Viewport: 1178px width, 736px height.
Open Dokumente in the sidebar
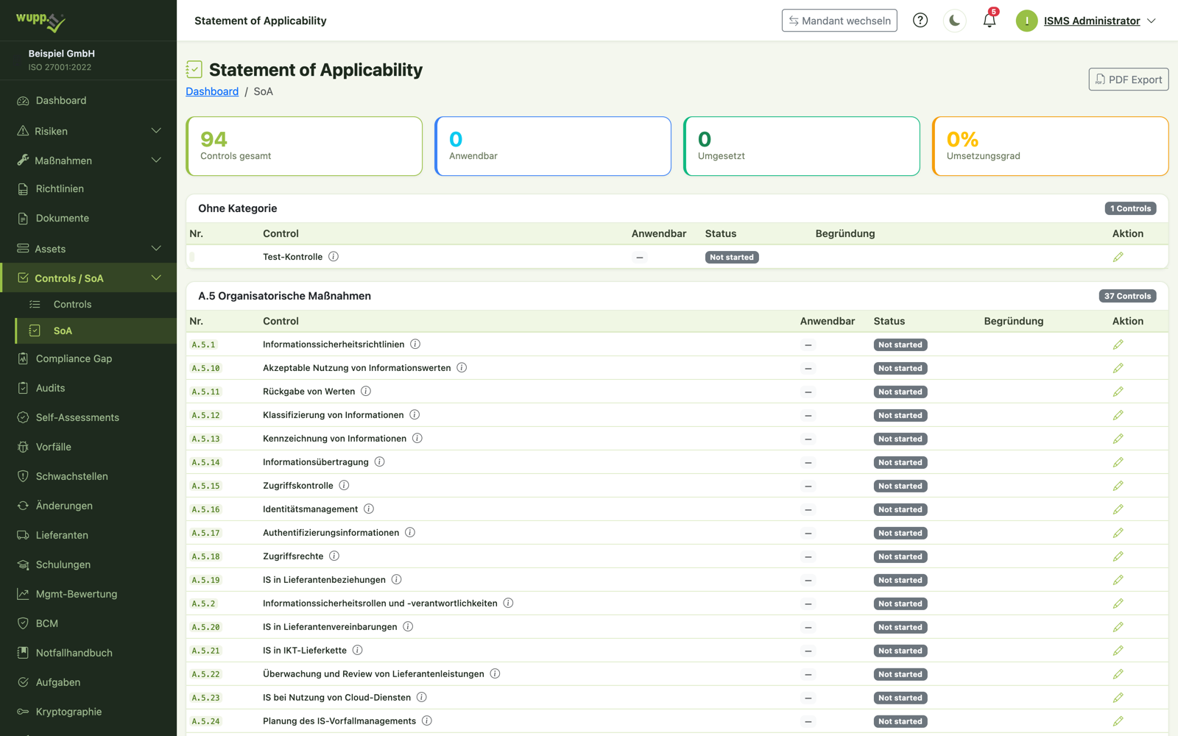pyautogui.click(x=88, y=219)
